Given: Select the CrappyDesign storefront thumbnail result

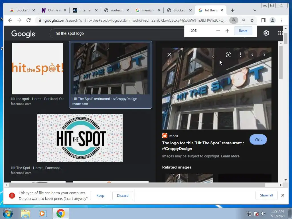Looking at the screenshot, I should [x=110, y=69].
